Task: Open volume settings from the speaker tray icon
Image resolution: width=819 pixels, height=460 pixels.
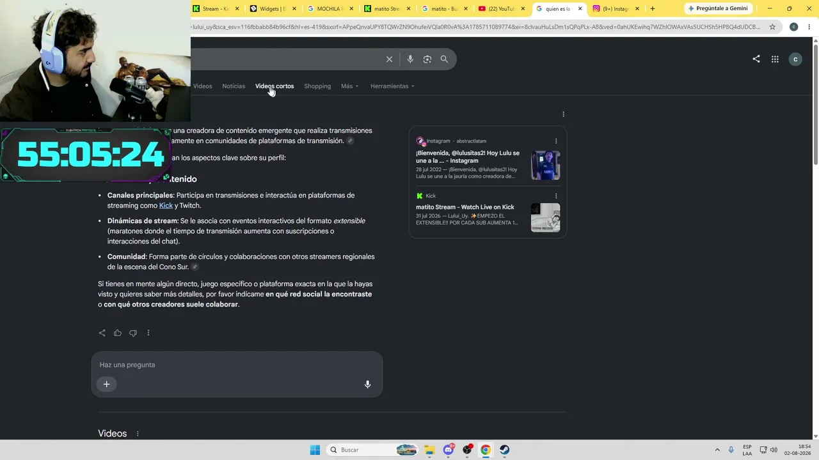Action: [774, 450]
